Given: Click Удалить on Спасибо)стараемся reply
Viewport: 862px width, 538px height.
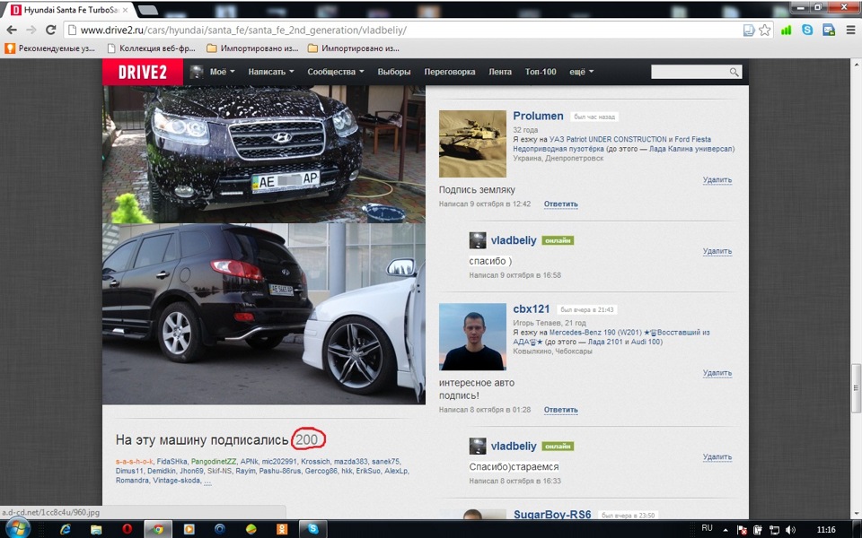Looking at the screenshot, I should 717,456.
